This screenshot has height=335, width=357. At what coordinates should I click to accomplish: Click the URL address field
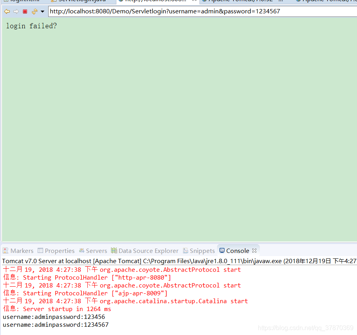203,11
